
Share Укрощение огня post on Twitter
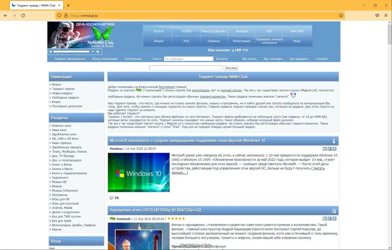click(x=325, y=219)
